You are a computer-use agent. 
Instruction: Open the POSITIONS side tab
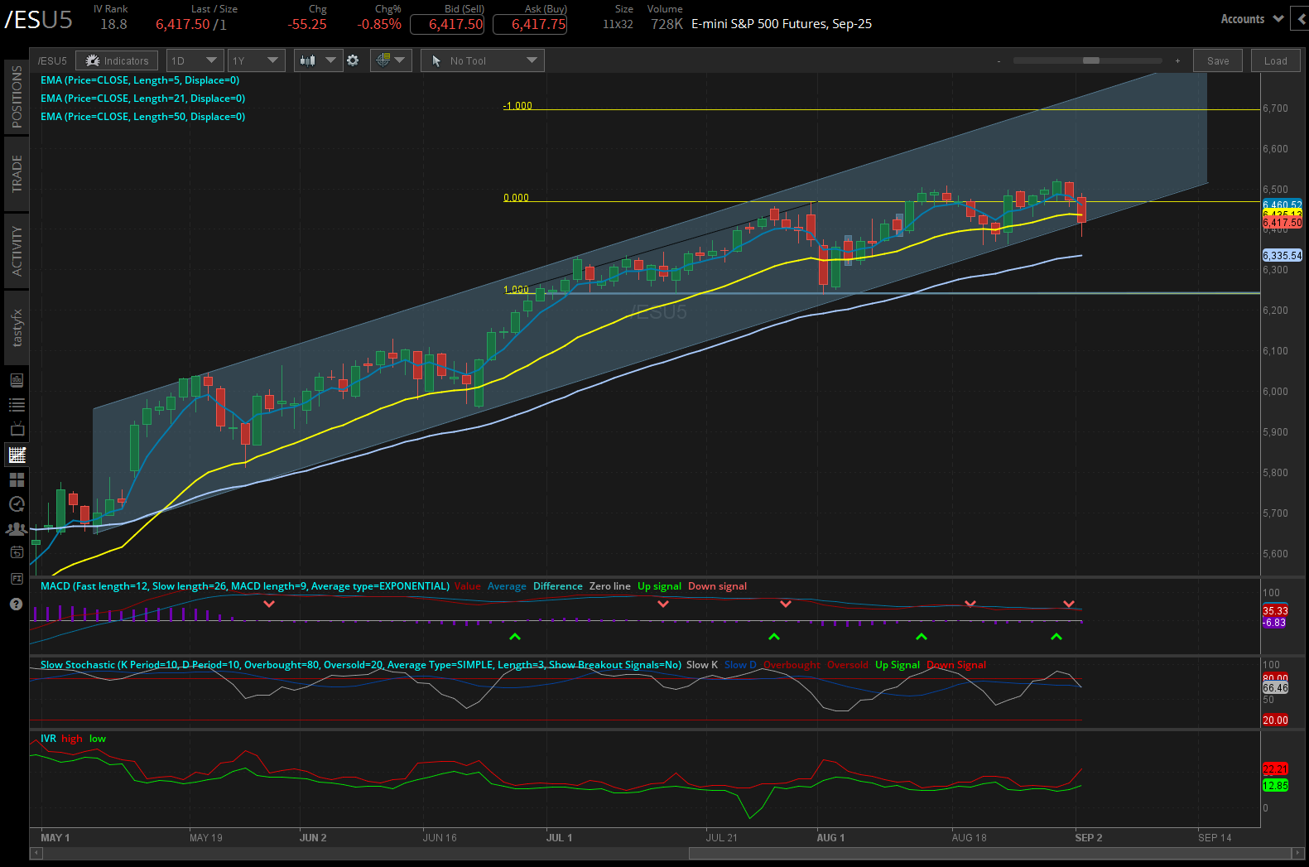point(17,97)
